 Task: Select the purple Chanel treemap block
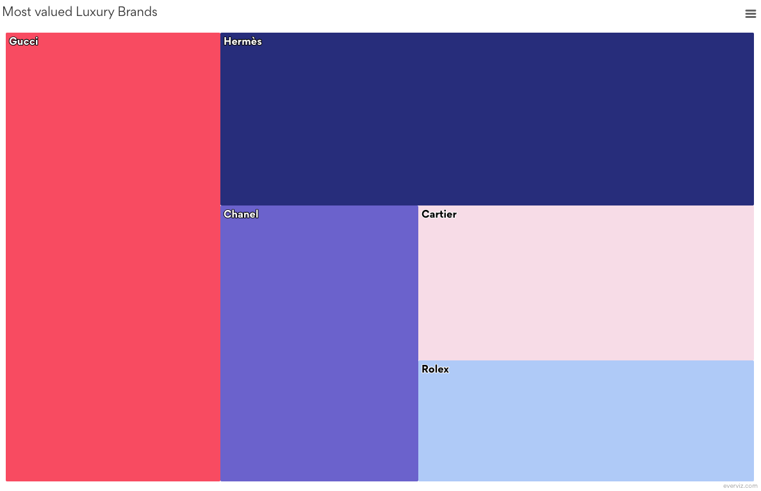(319, 343)
